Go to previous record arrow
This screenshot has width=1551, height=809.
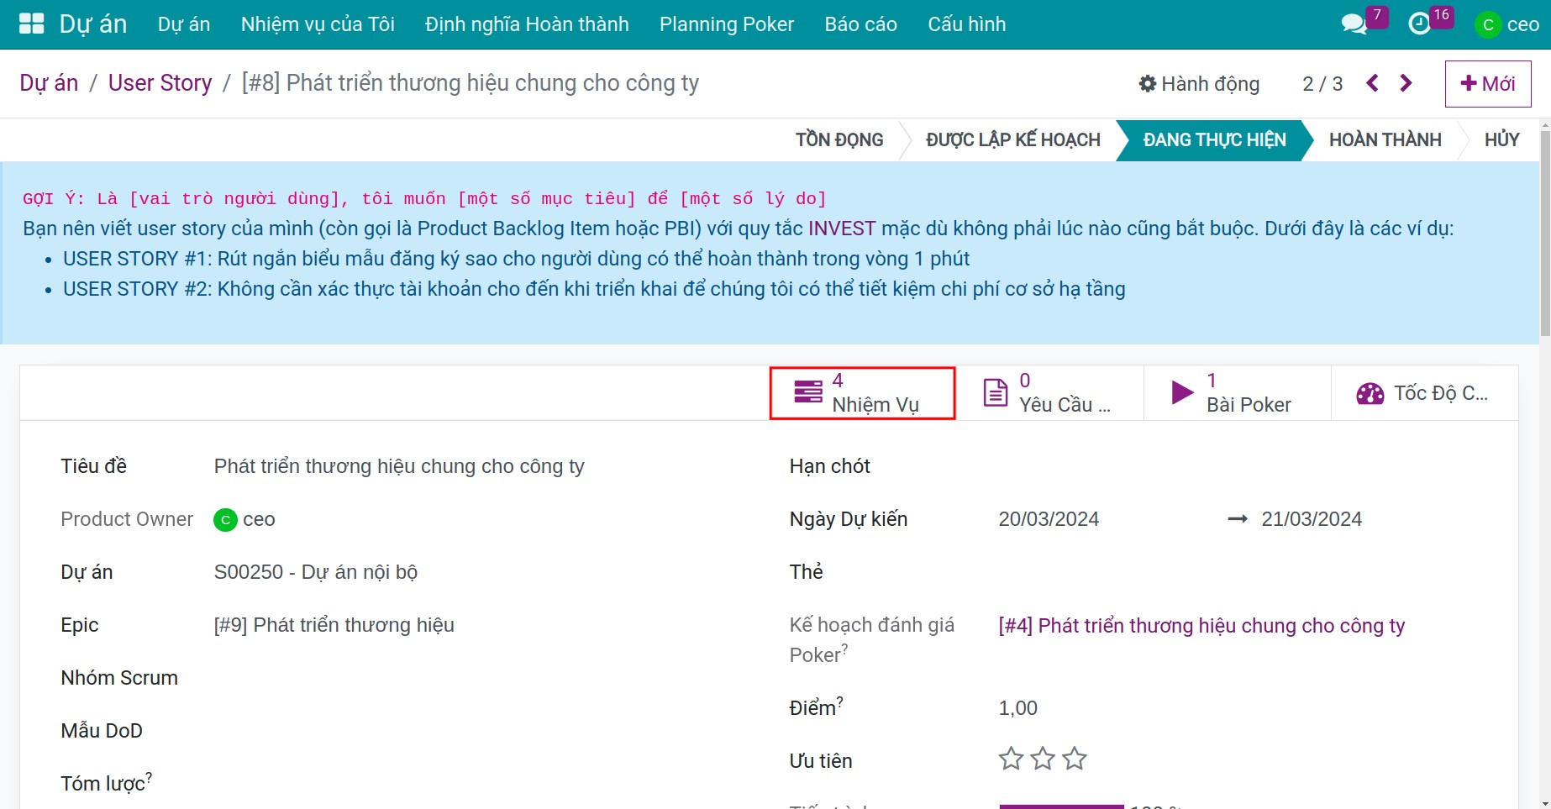1372,83
